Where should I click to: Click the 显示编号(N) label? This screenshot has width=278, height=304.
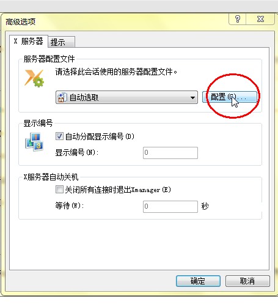click(x=77, y=152)
